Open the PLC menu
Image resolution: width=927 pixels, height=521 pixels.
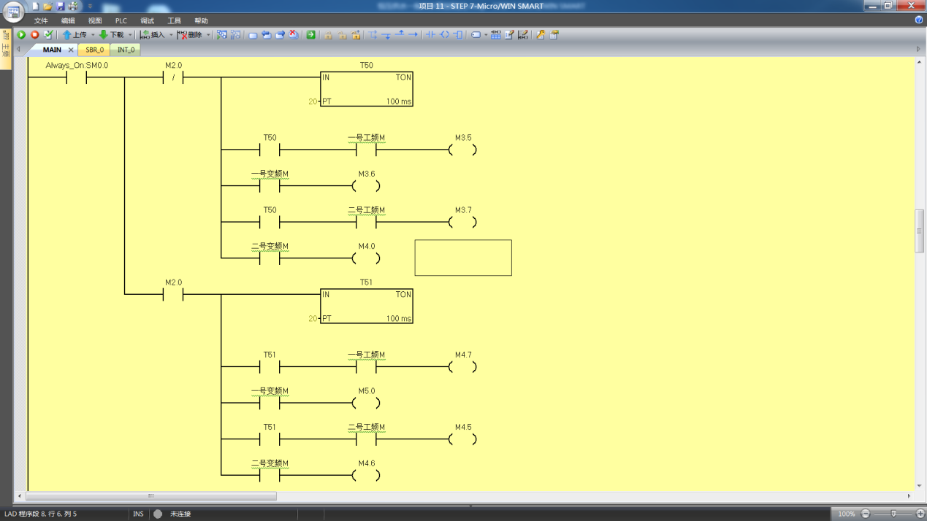[121, 21]
